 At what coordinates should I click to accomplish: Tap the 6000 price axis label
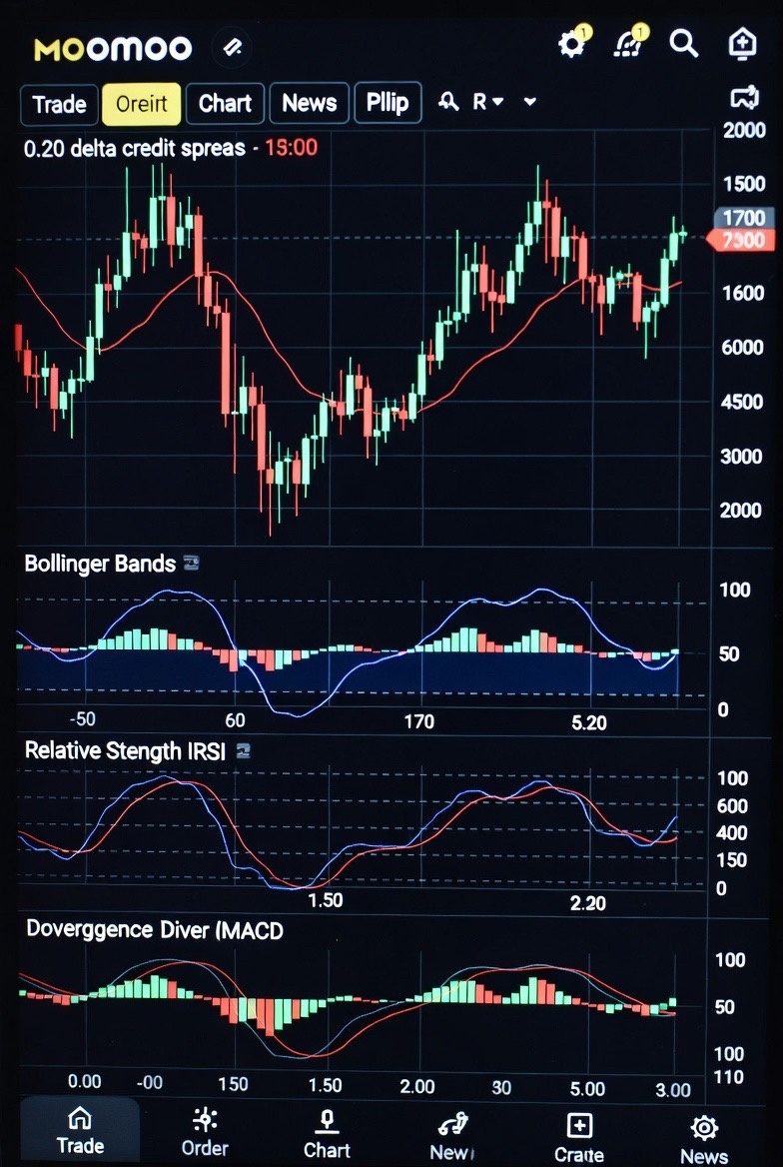[743, 347]
